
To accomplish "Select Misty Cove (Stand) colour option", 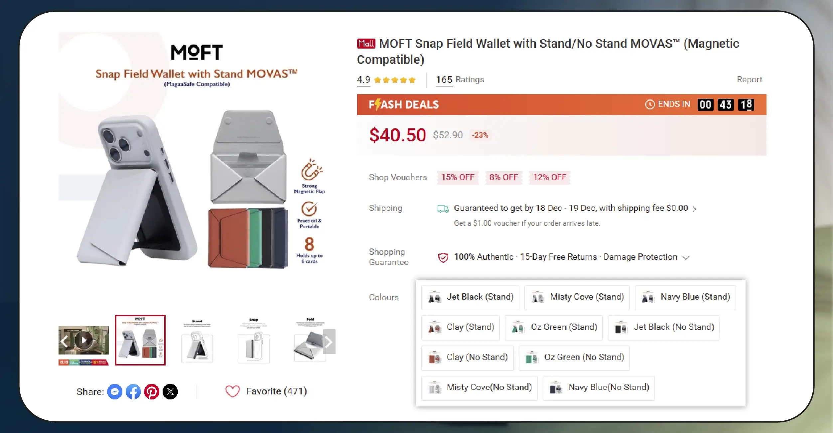I will tap(577, 297).
